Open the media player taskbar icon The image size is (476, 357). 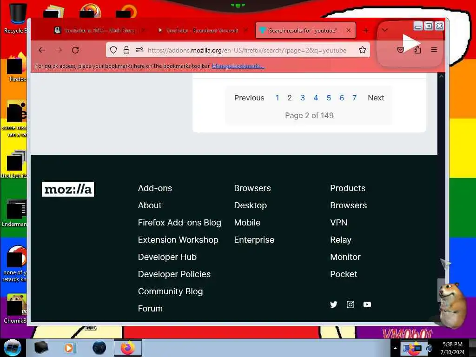click(69, 348)
